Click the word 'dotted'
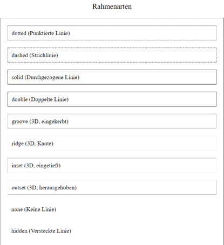 19,33
